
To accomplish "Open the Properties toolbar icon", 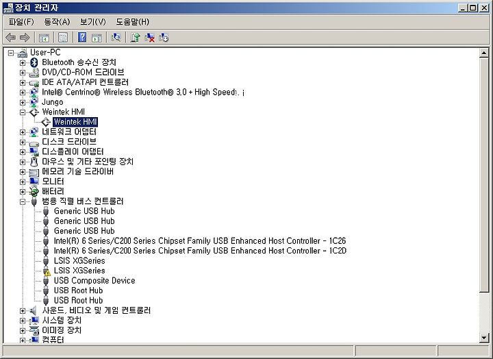I will [x=63, y=38].
